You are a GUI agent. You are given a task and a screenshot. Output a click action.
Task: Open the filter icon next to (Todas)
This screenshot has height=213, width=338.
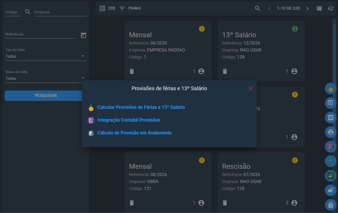[122, 8]
